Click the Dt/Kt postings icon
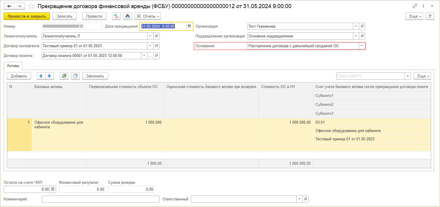 pyautogui.click(x=116, y=16)
